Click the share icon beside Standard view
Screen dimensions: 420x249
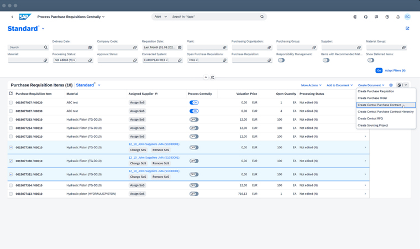(x=407, y=28)
